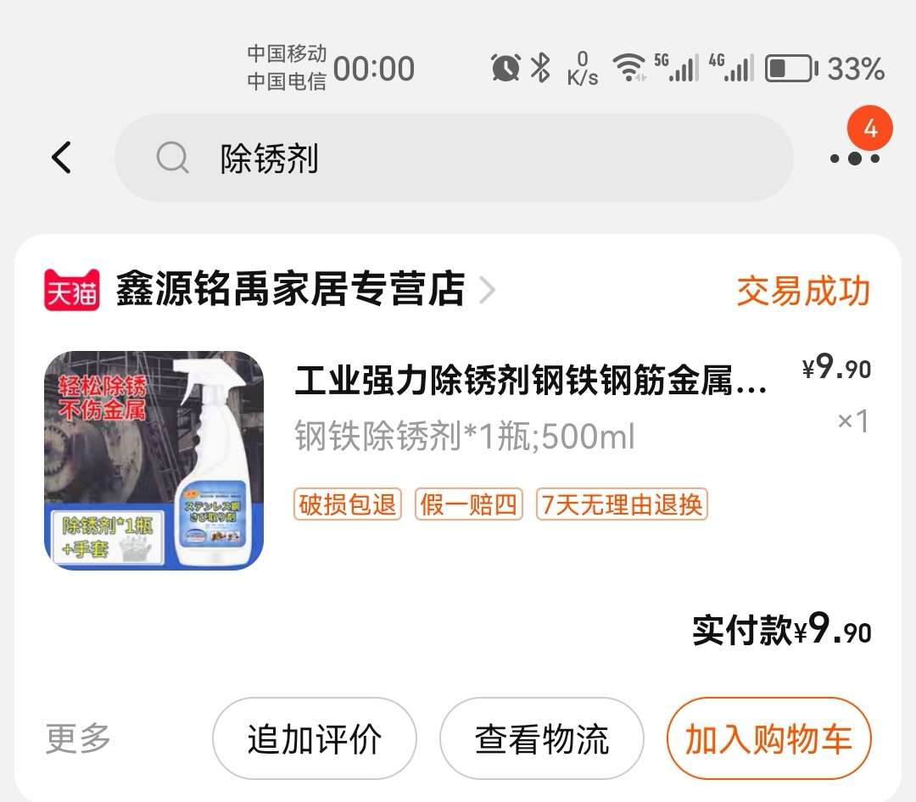This screenshot has height=802, width=916.
Task: Tap the 7天无理由退换 tag
Action: pos(623,504)
